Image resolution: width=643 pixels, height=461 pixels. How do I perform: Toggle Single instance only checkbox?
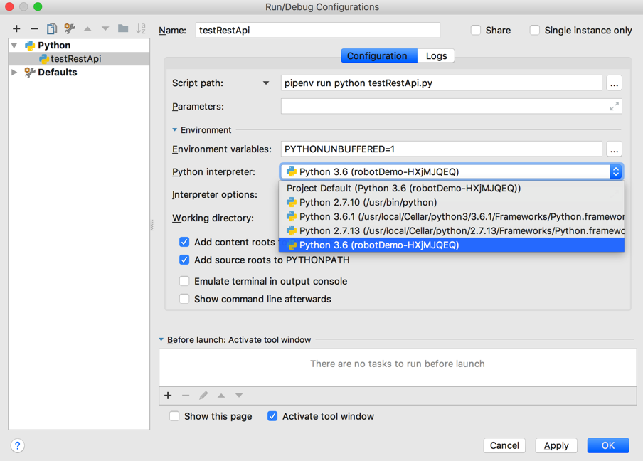coord(535,31)
